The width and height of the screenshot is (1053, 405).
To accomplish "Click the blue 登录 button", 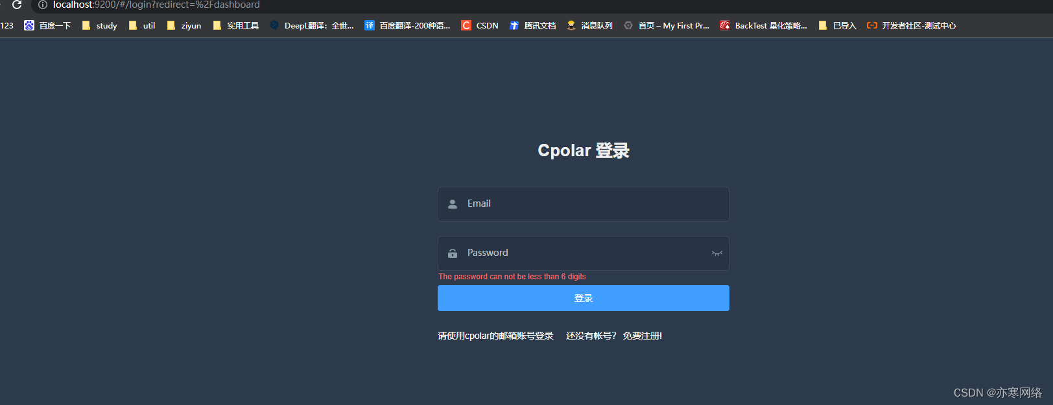I will coord(584,298).
